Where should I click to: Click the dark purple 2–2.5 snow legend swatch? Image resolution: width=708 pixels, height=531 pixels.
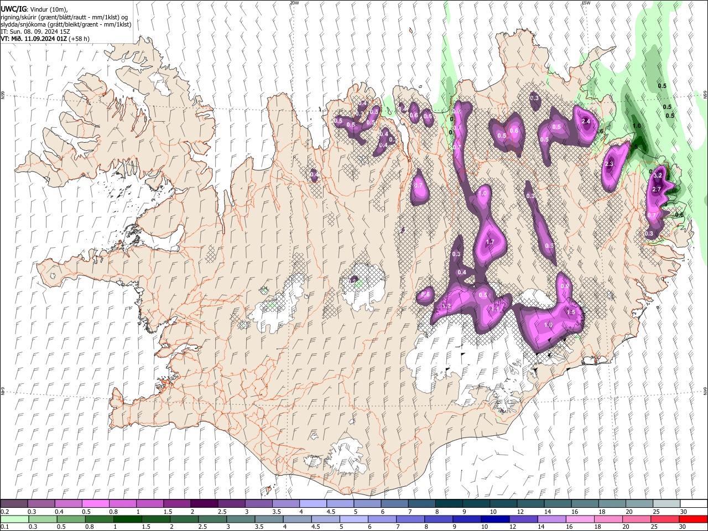tap(204, 504)
